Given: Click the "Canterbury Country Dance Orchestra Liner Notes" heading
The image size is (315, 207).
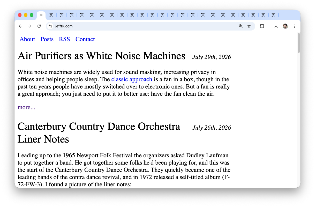Looking at the screenshot, I should (x=99, y=133).
